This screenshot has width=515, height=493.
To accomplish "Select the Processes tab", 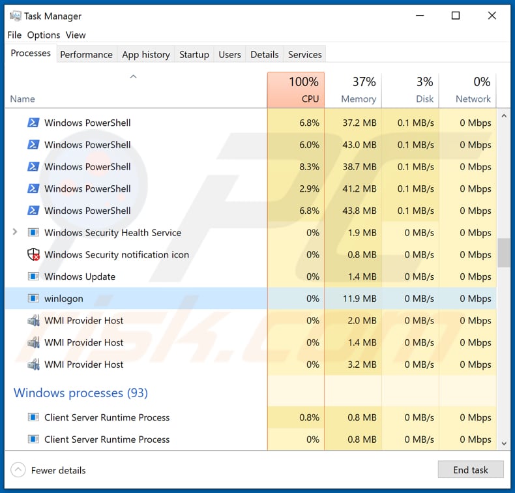I will pyautogui.click(x=31, y=53).
